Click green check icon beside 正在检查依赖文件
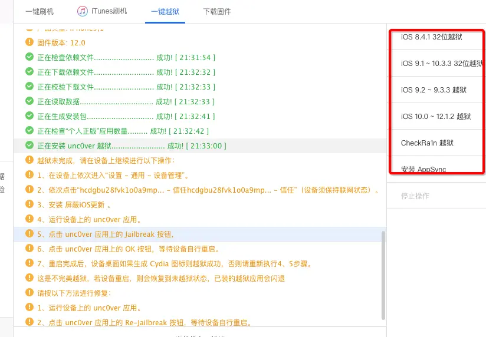 29,57
